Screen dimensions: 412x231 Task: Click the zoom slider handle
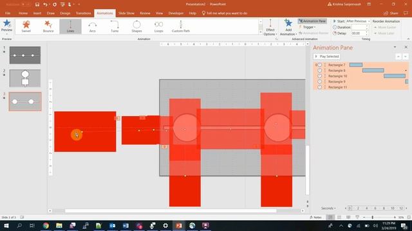(x=372, y=217)
